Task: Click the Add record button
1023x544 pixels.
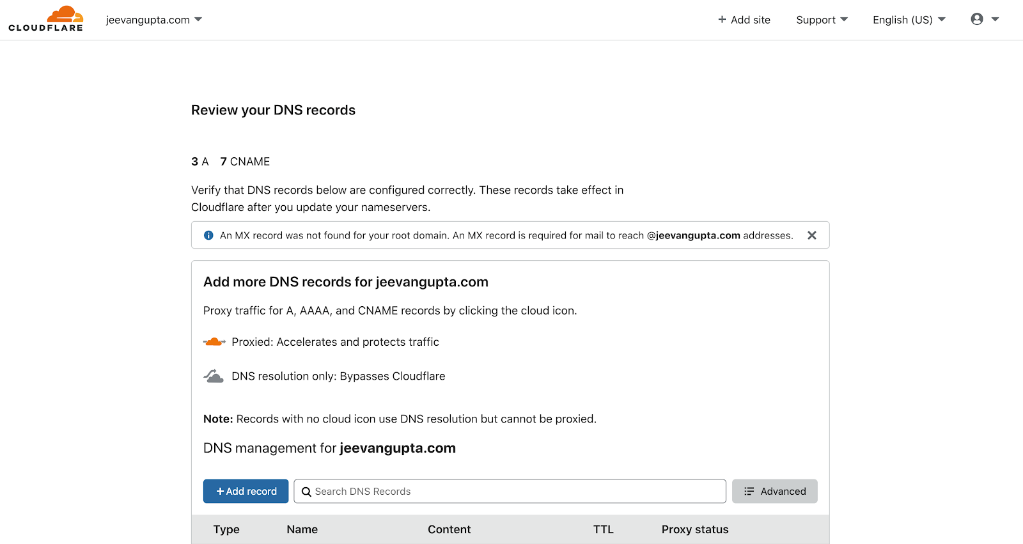Action: (x=246, y=491)
